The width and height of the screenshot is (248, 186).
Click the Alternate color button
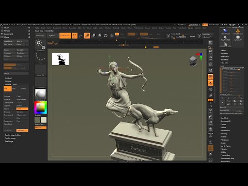tap(41, 128)
